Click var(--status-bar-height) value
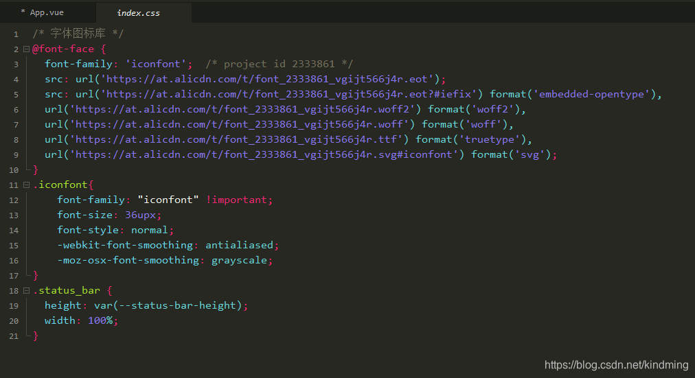Screen dimensions: 695x378 tap(168, 305)
